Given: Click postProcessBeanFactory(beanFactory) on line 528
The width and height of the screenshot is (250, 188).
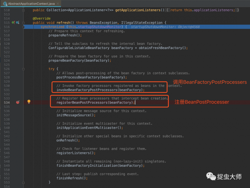Looking at the screenshot, I should tap(92, 77).
